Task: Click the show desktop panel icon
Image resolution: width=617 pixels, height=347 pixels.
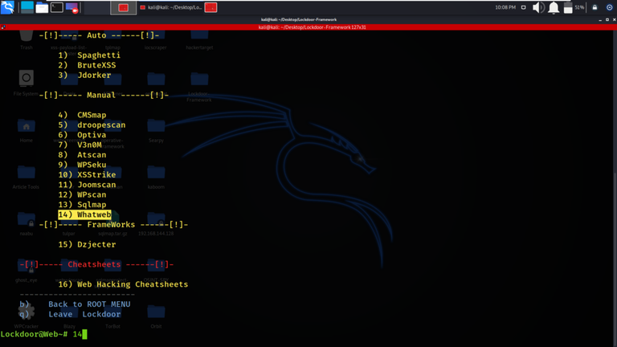Action: tap(27, 7)
